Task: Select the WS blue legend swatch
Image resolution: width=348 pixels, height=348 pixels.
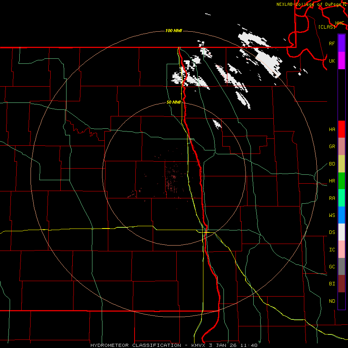Action: tap(341, 215)
